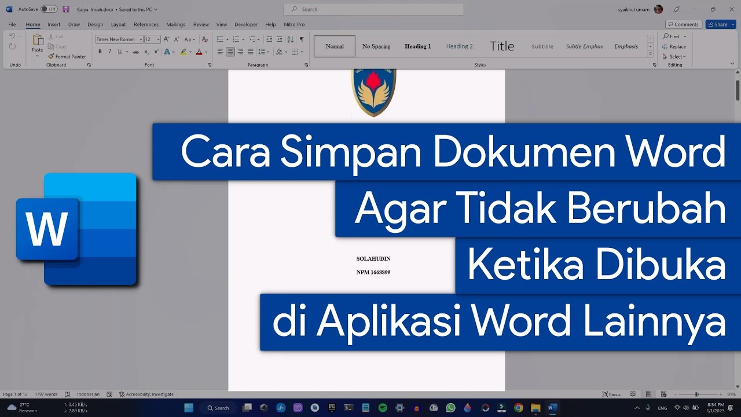Viewport: 741px width, 417px height.
Task: Open Text Effects icon in Font group
Action: (167, 52)
